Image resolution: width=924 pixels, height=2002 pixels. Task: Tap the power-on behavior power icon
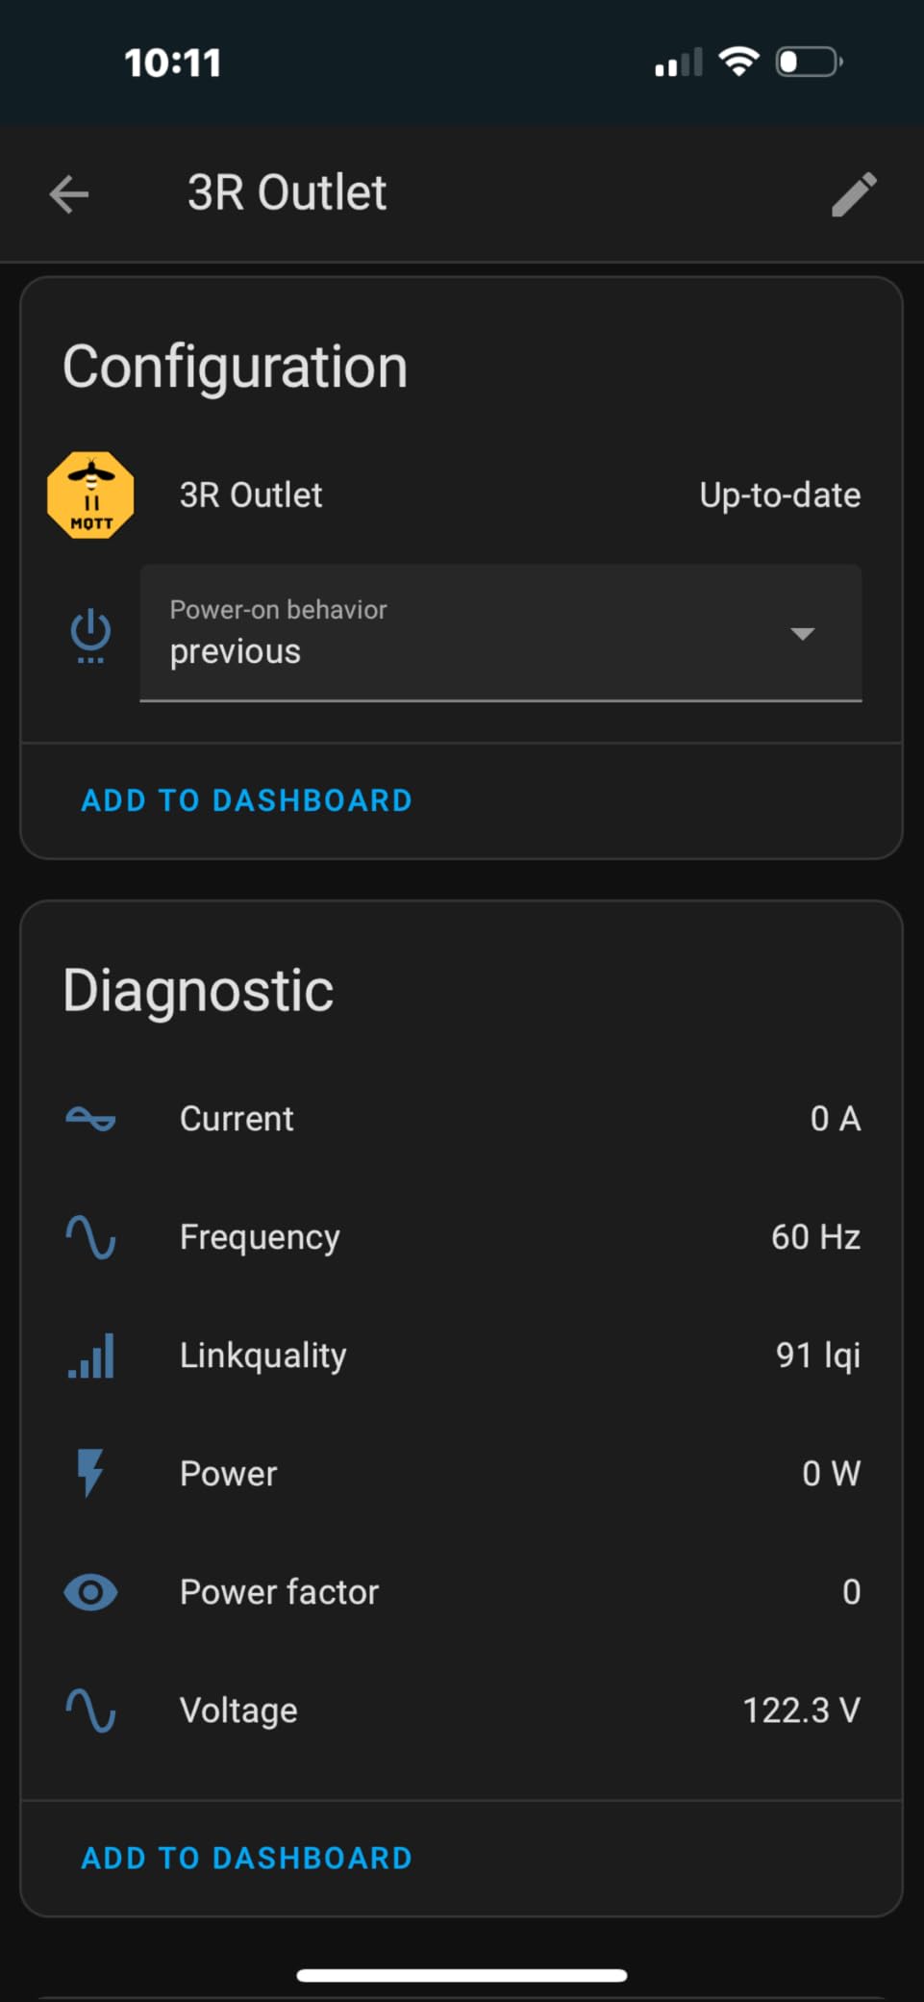(90, 635)
